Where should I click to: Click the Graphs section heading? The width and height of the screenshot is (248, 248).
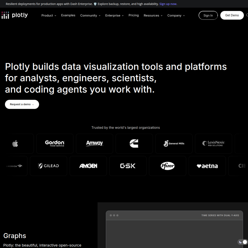tap(15, 236)
